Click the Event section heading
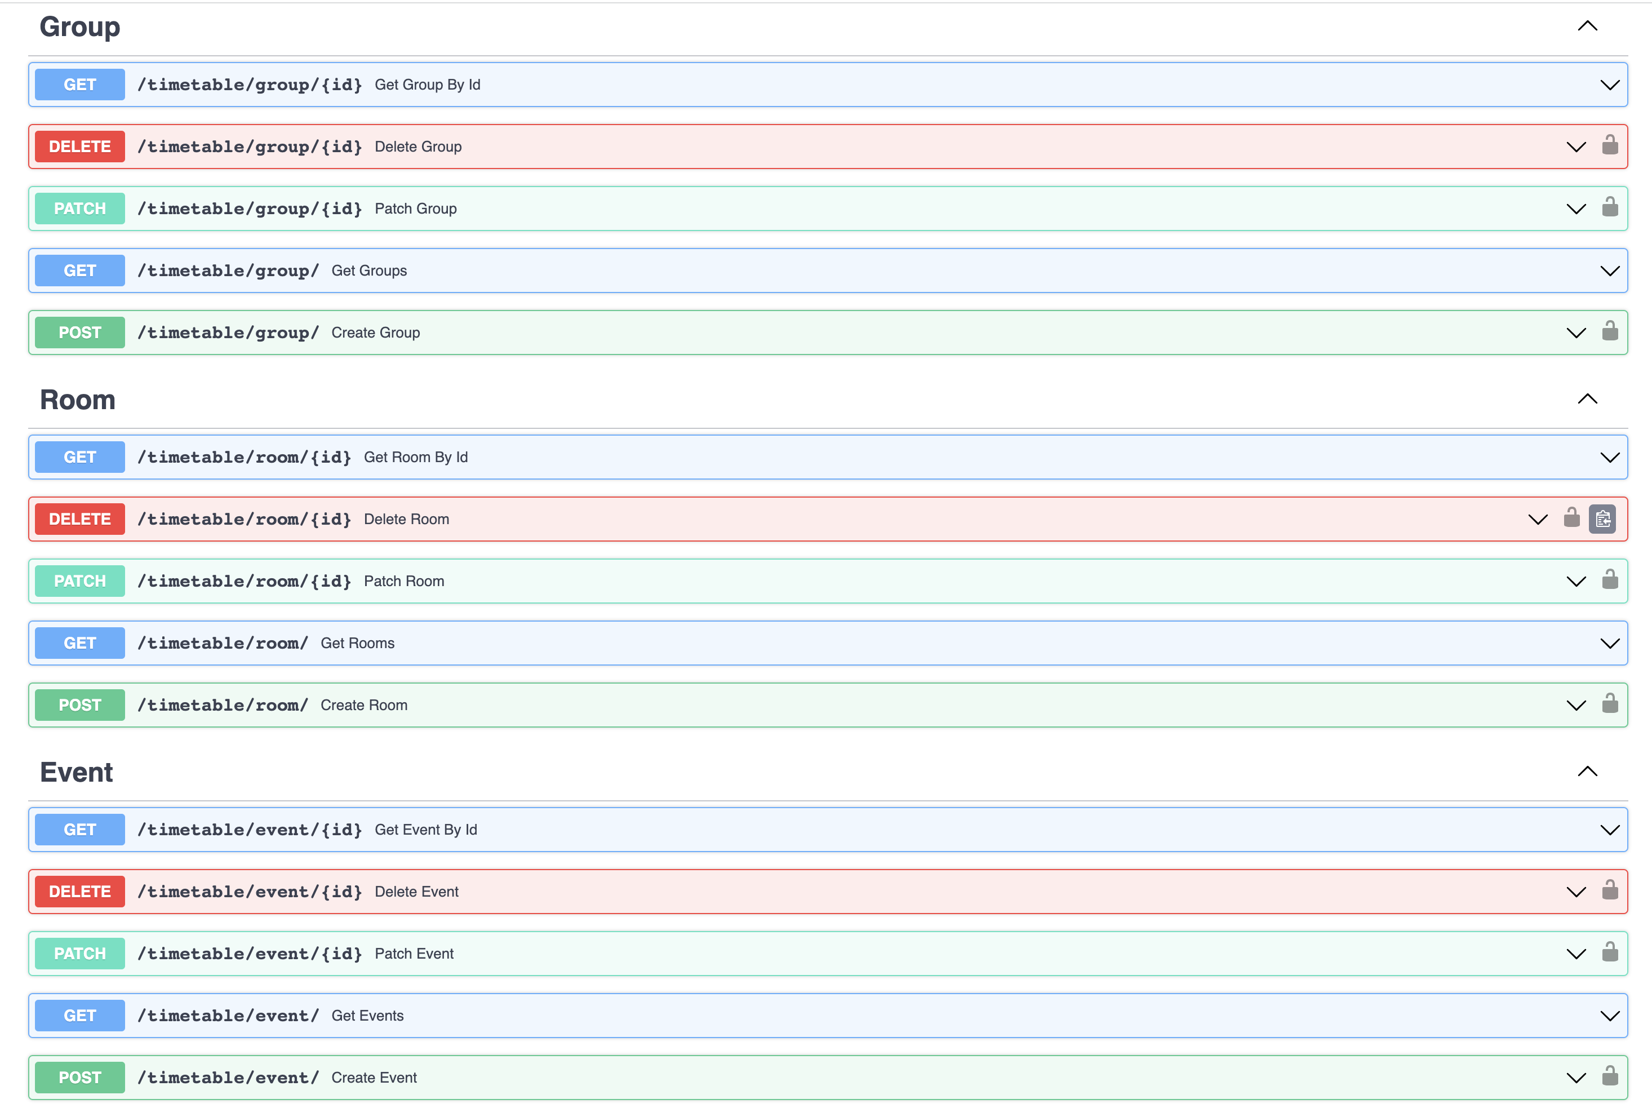The image size is (1652, 1117). (76, 772)
